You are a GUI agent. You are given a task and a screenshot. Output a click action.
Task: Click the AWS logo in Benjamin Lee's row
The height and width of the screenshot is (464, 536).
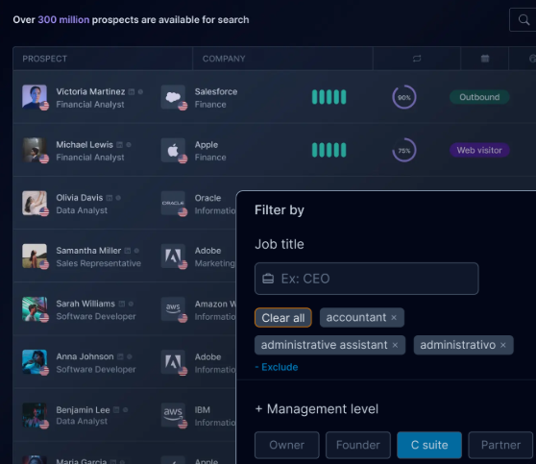point(173,415)
